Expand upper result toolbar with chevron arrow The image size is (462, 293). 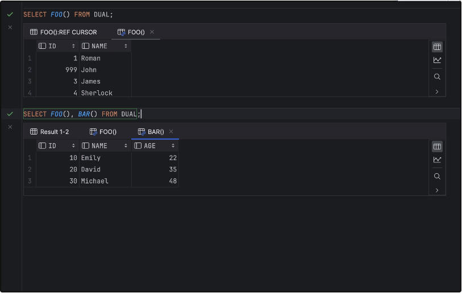pos(437,91)
